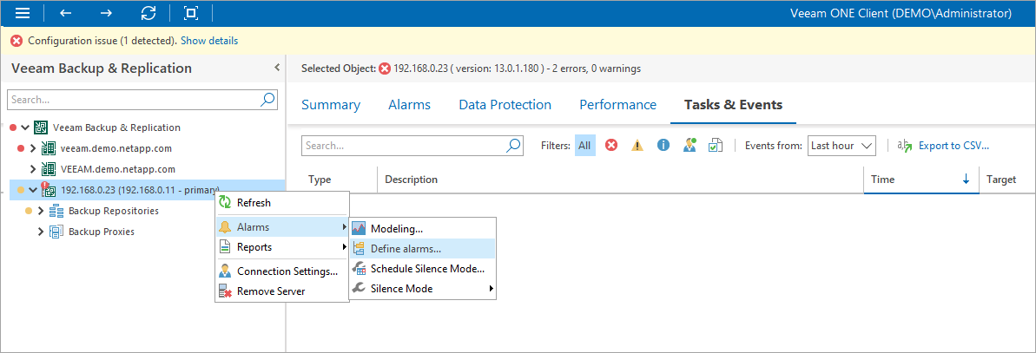
Task: Click the refresh icon in the top toolbar
Action: (148, 13)
